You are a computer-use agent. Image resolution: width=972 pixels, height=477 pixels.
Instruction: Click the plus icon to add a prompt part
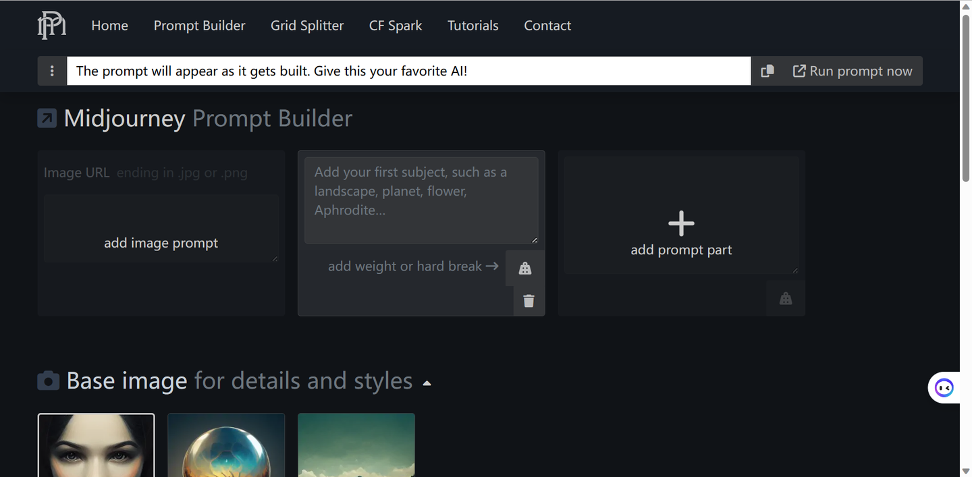pyautogui.click(x=681, y=223)
